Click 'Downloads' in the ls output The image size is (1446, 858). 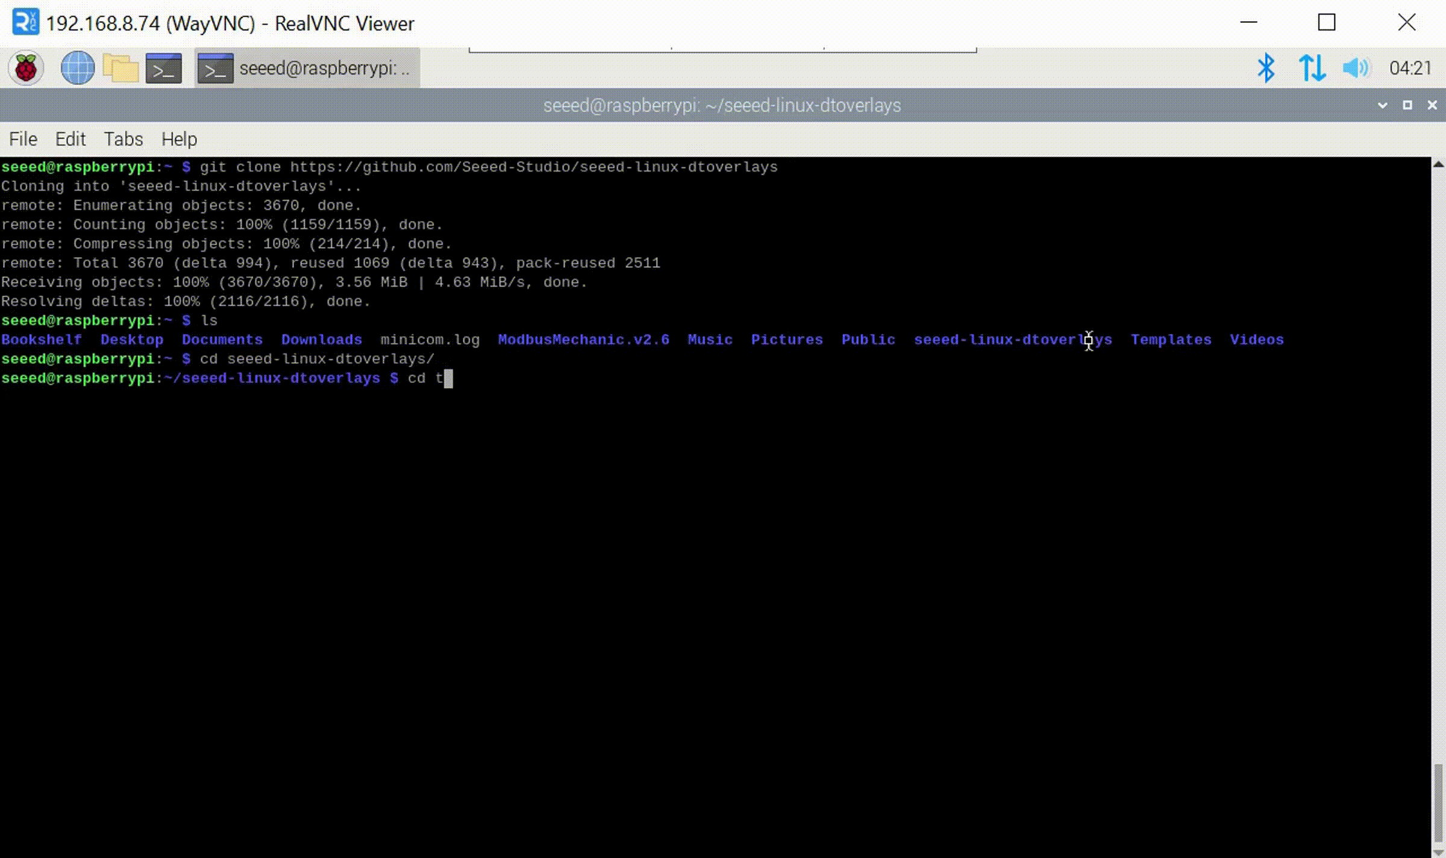coord(322,340)
